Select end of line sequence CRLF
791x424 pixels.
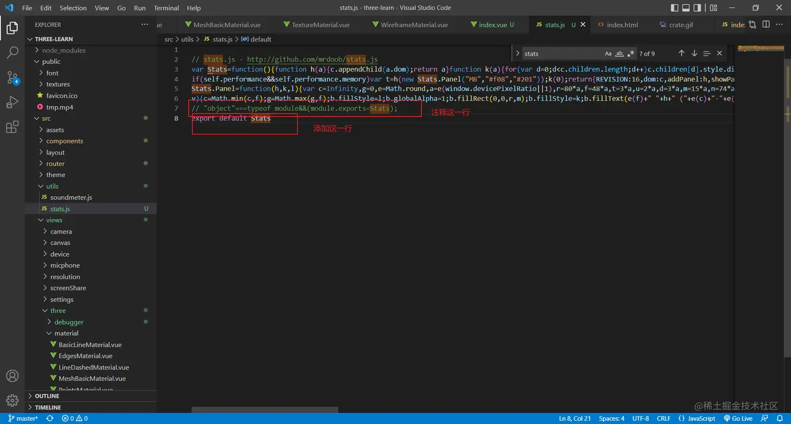(x=663, y=418)
